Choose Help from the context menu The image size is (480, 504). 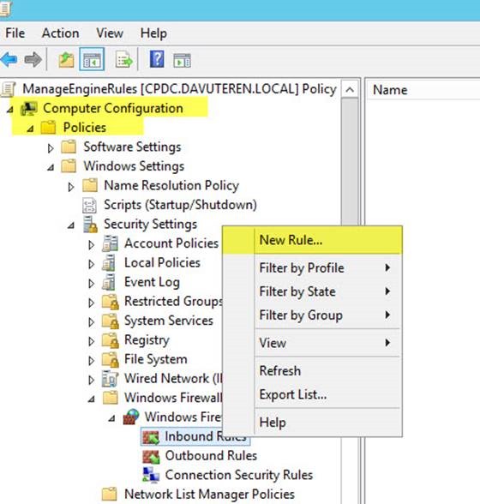[x=312, y=422]
